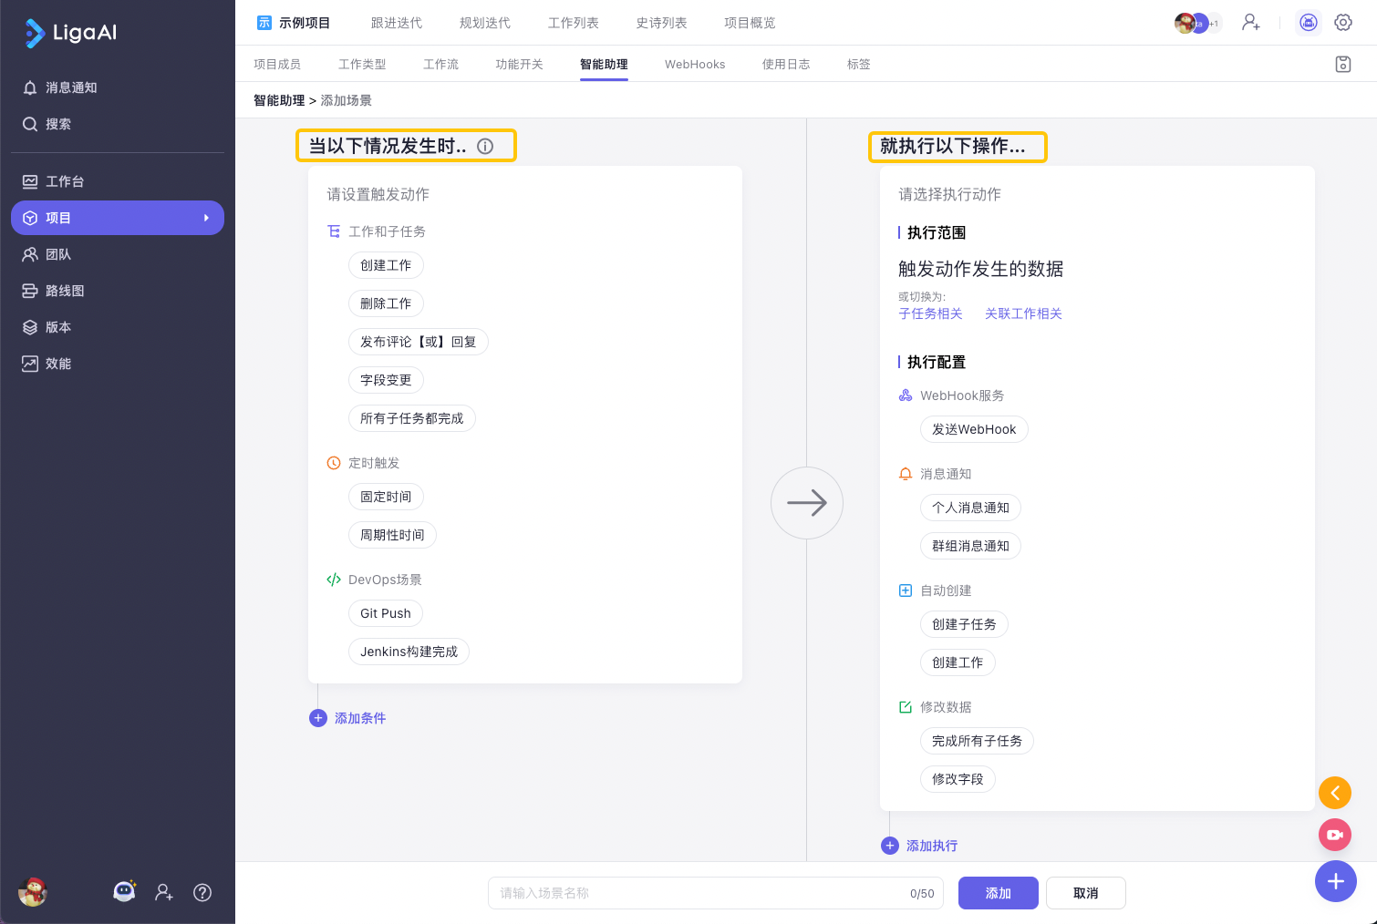Click the invite member icon in the top bar
Viewport: 1377px width, 924px height.
coord(1250,22)
